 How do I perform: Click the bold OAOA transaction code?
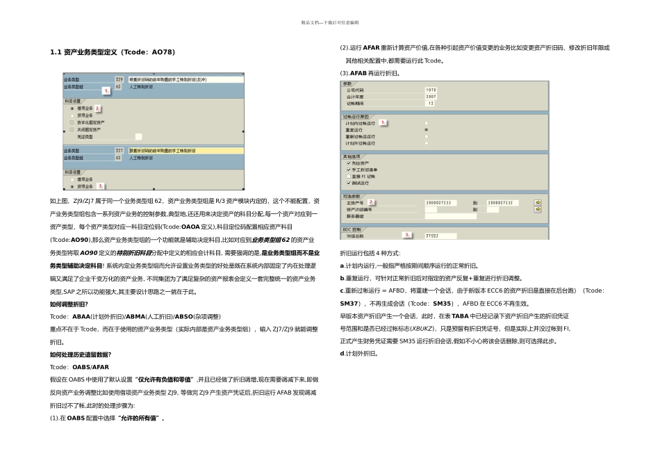(190, 227)
